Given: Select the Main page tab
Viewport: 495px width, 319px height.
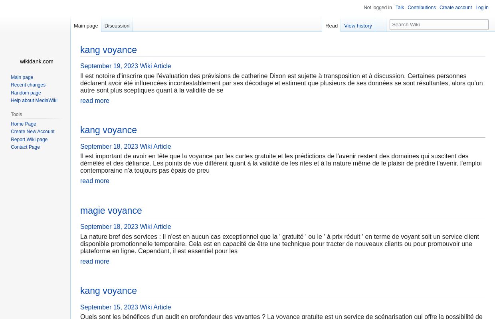Looking at the screenshot, I should [86, 26].
